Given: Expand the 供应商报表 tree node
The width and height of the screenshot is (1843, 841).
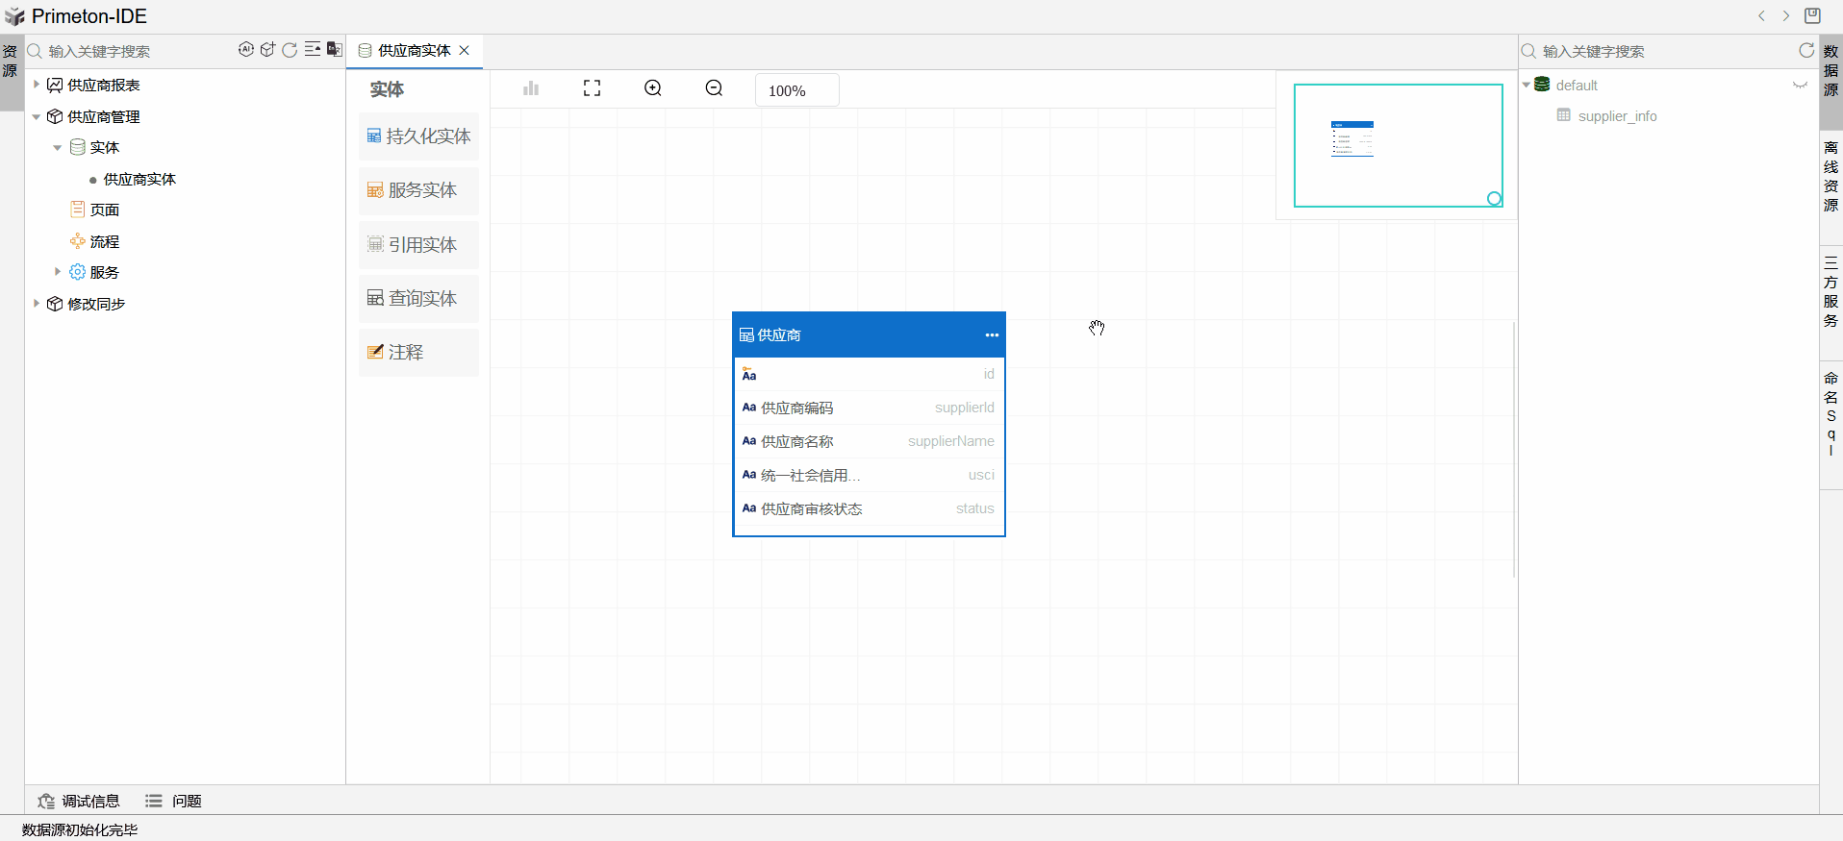Looking at the screenshot, I should coord(37,85).
